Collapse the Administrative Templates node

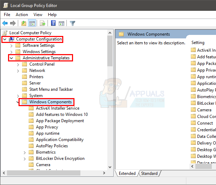[12, 58]
